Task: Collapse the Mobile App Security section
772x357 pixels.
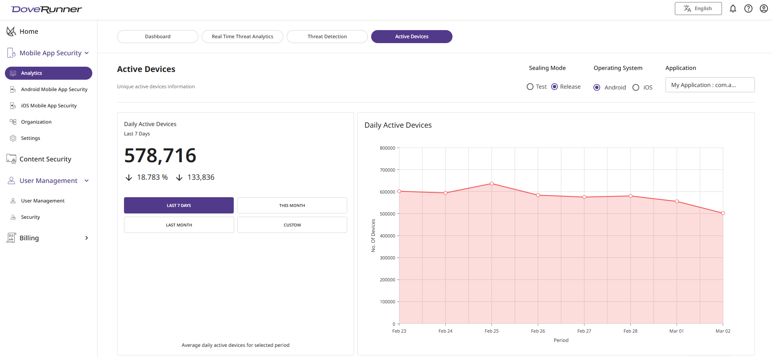Action: [x=87, y=53]
